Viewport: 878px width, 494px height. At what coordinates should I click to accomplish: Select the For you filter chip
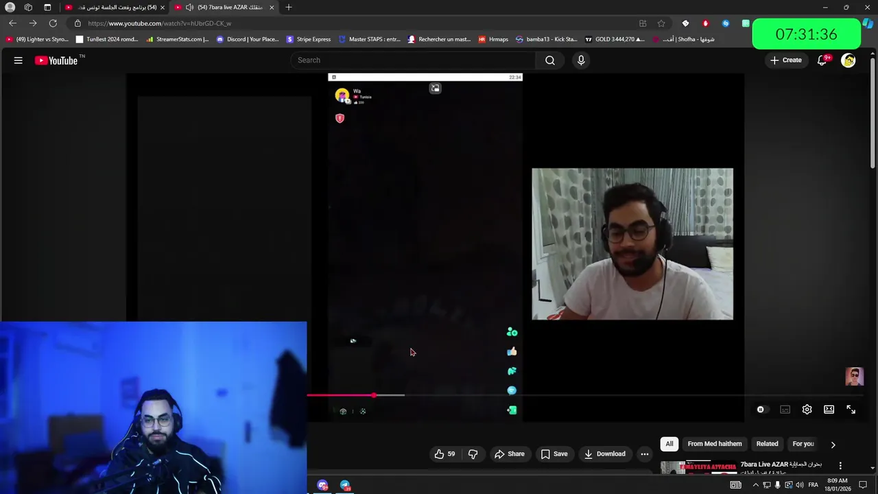[803, 444]
